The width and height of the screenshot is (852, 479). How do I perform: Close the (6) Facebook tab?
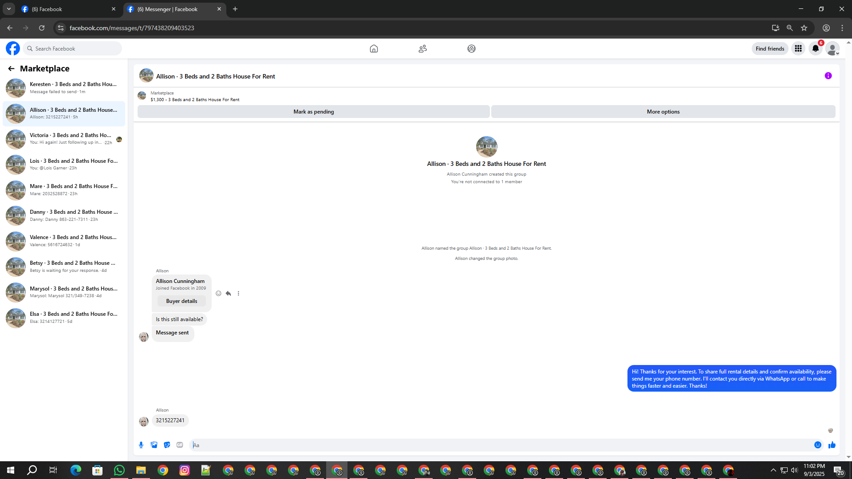[114, 9]
